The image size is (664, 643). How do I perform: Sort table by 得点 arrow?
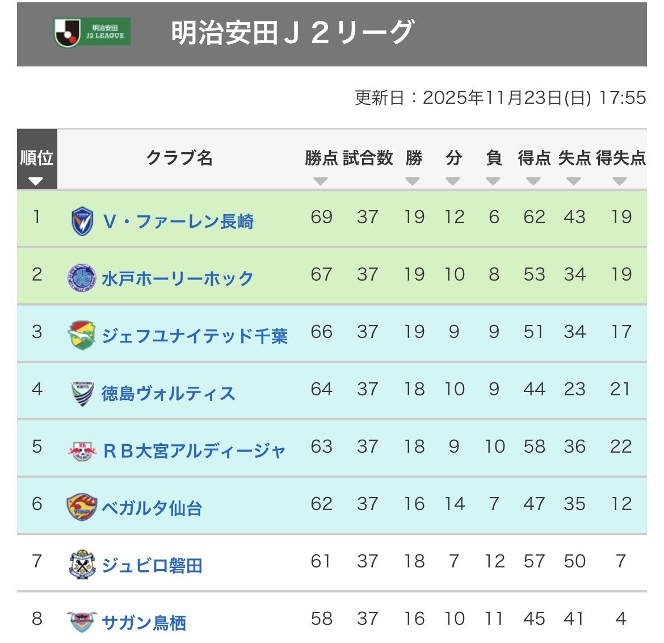[x=533, y=181]
